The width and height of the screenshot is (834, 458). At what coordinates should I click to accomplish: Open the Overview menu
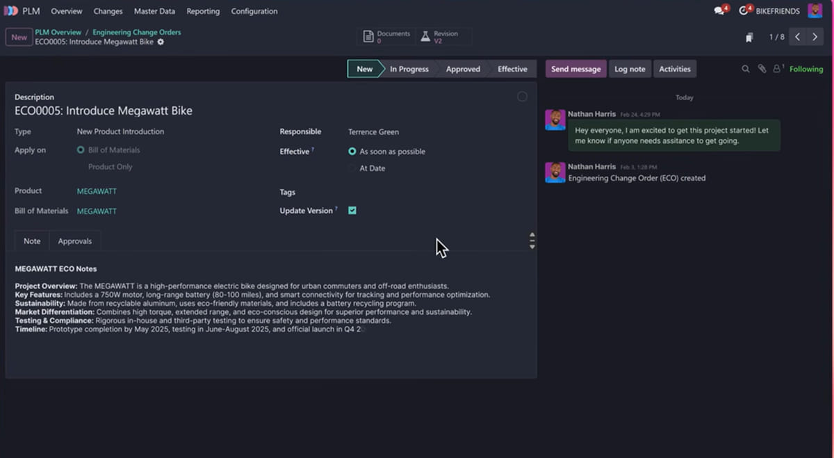pos(66,11)
